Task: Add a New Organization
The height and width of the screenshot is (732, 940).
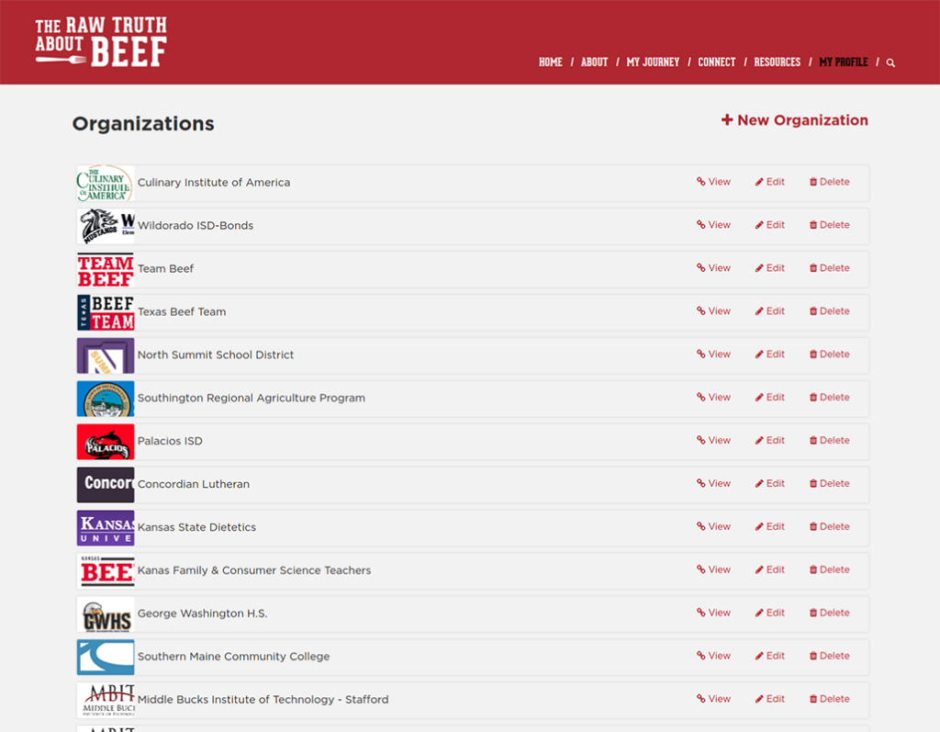Action: pos(794,120)
